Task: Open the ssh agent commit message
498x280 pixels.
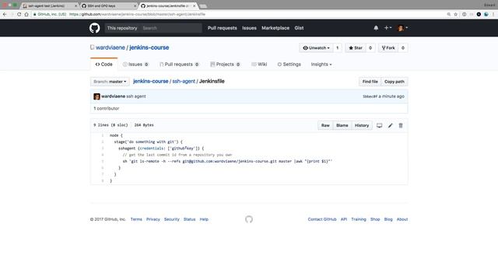Action: click(x=136, y=96)
